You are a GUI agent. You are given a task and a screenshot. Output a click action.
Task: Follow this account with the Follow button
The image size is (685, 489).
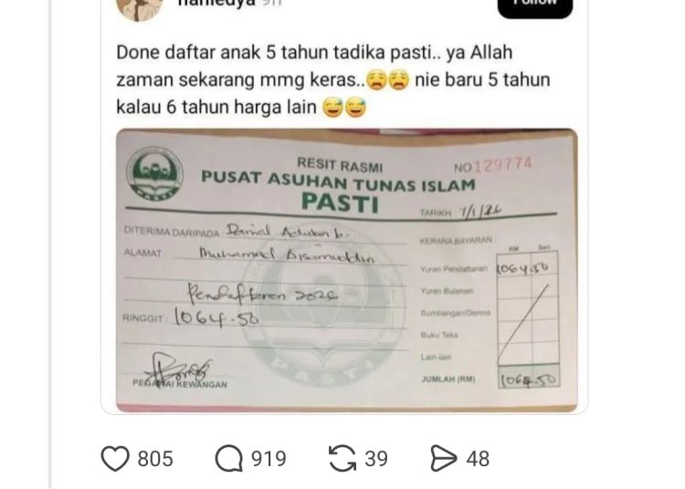coord(535,6)
